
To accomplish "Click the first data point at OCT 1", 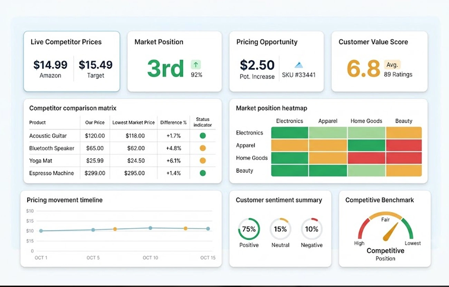I will click(x=41, y=231).
